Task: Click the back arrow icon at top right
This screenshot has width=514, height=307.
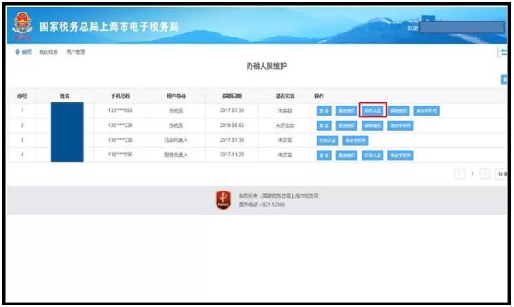Action: tap(502, 52)
